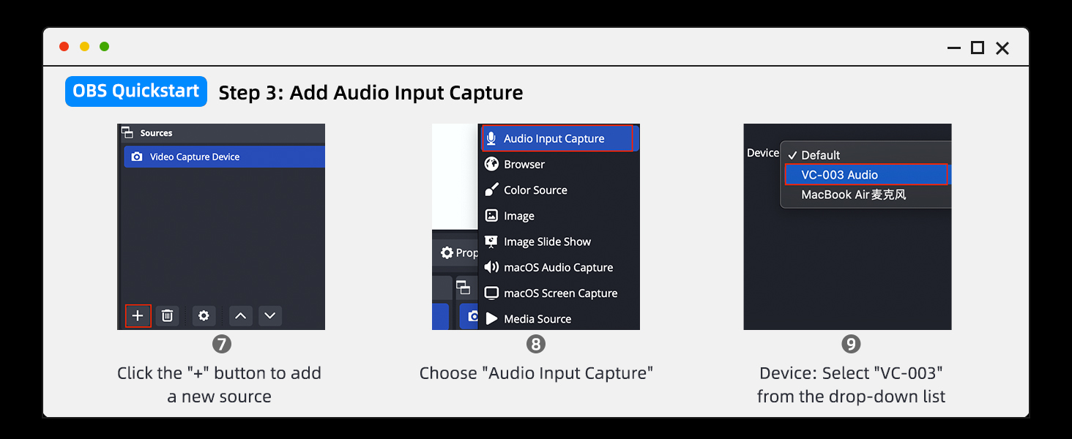
Task: Click the green macOS window dot
Action: click(x=105, y=47)
